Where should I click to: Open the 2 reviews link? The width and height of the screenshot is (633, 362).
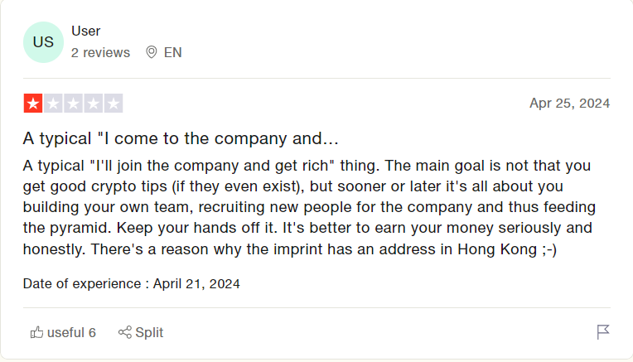coord(100,52)
